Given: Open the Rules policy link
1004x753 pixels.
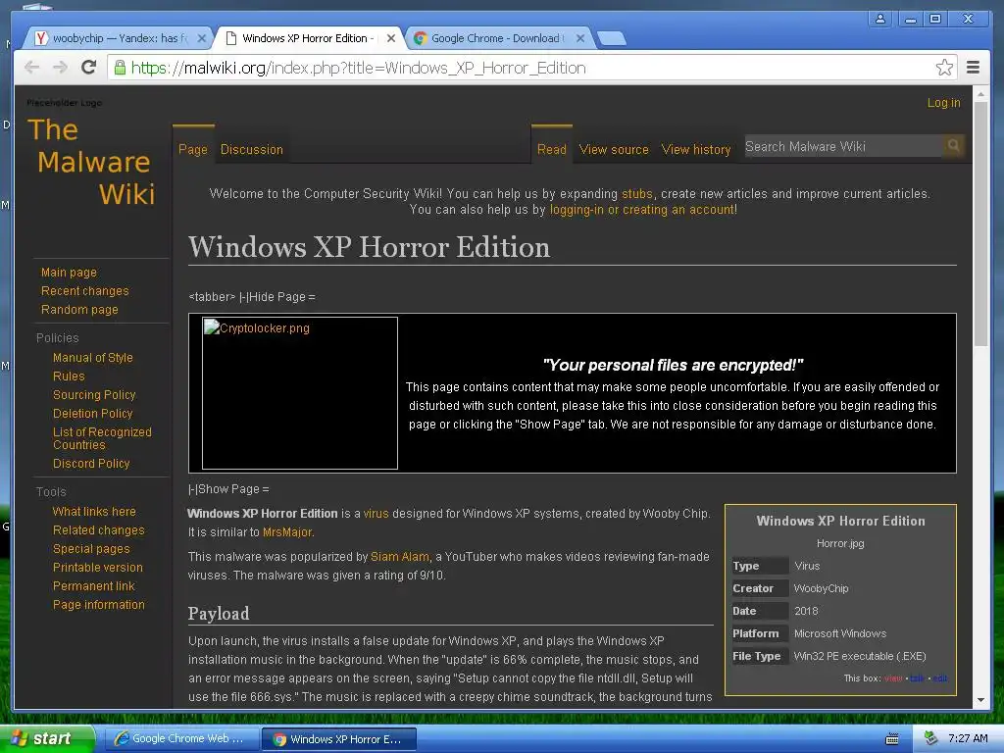Looking at the screenshot, I should pyautogui.click(x=69, y=376).
